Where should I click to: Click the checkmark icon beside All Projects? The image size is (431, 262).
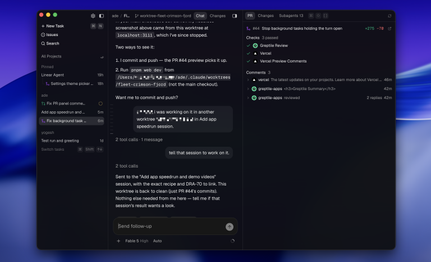[x=102, y=57]
